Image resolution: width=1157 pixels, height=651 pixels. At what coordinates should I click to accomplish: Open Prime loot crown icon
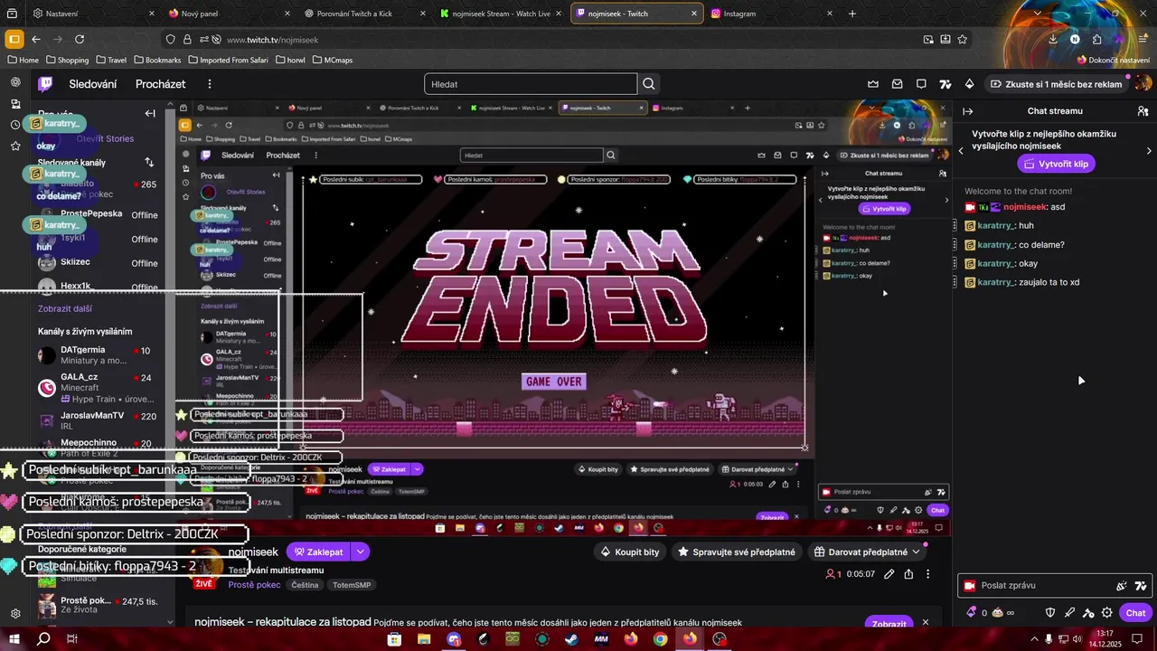pos(873,84)
